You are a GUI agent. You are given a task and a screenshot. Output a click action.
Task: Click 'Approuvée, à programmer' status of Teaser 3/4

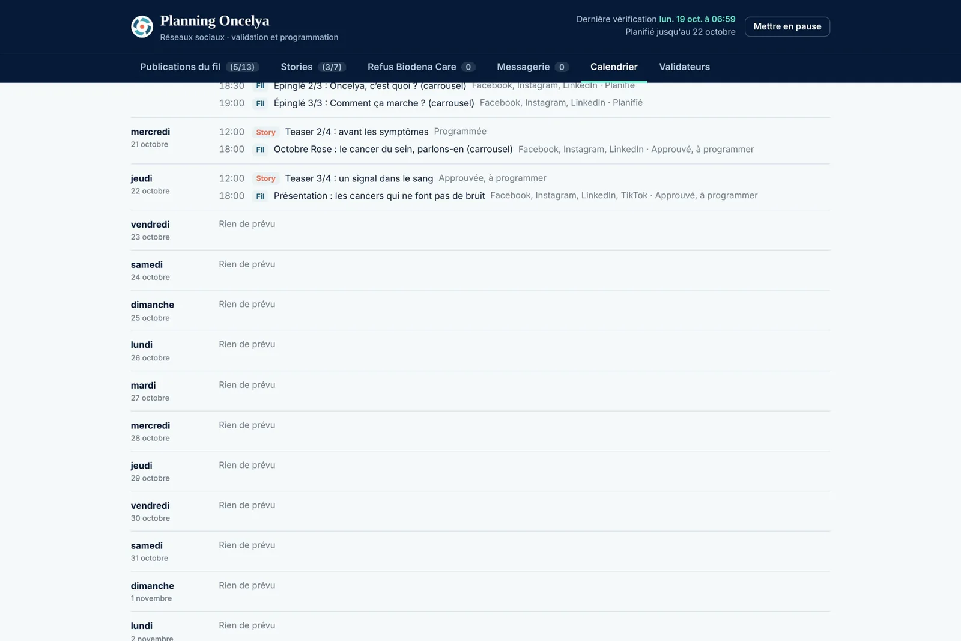click(493, 178)
